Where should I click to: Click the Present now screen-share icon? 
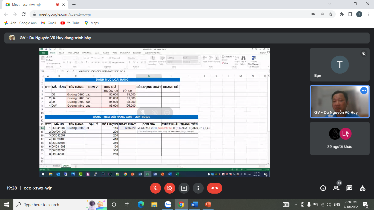tap(184, 188)
